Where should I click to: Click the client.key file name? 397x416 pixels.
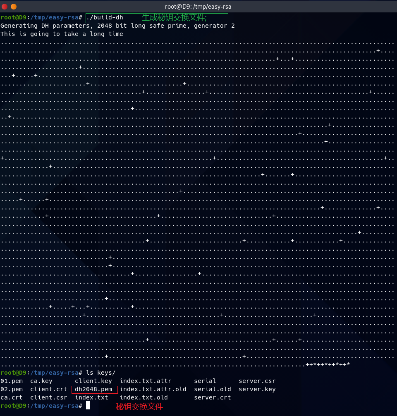[93, 381]
